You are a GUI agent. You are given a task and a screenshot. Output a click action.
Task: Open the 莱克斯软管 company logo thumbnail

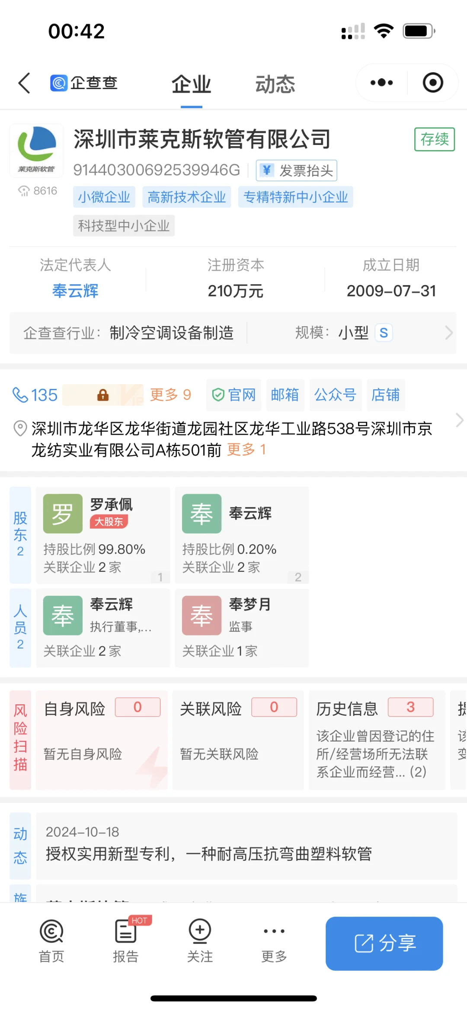click(x=37, y=151)
